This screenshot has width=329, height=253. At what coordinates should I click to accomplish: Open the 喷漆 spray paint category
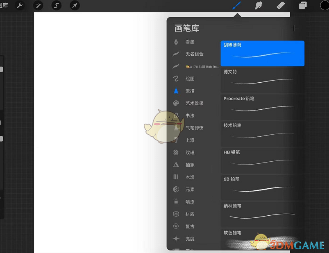click(190, 201)
